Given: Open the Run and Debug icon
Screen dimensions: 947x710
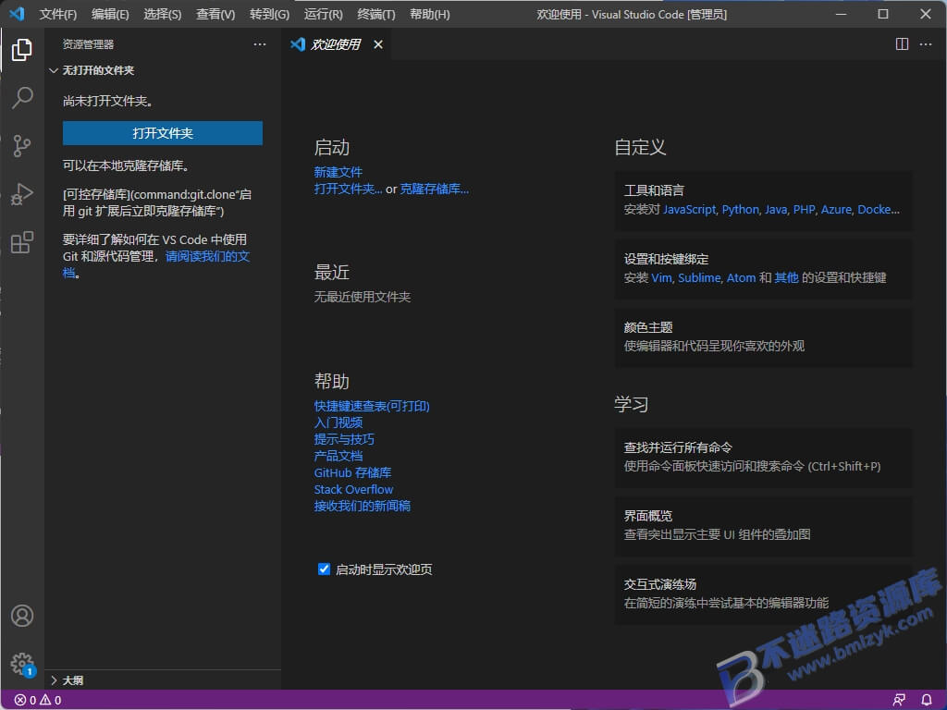Looking at the screenshot, I should (22, 194).
